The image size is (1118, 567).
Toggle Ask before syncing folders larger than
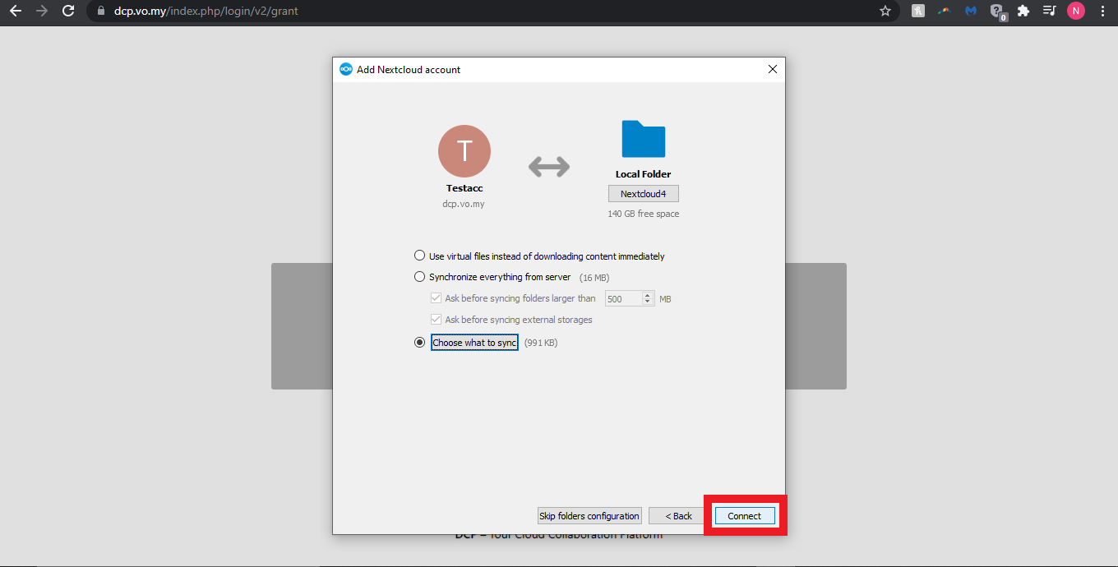click(437, 298)
